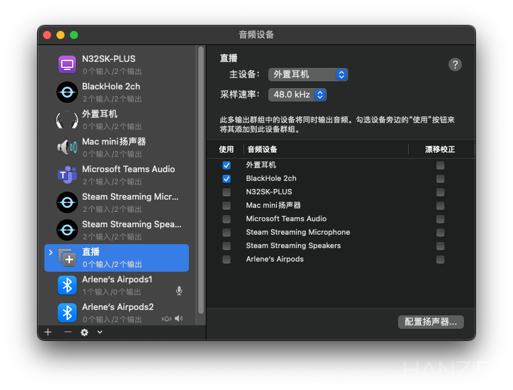Viewport: 513px width, 390px height.
Task: Uncheck 使用 for BlackHole 2ch
Action: (227, 179)
